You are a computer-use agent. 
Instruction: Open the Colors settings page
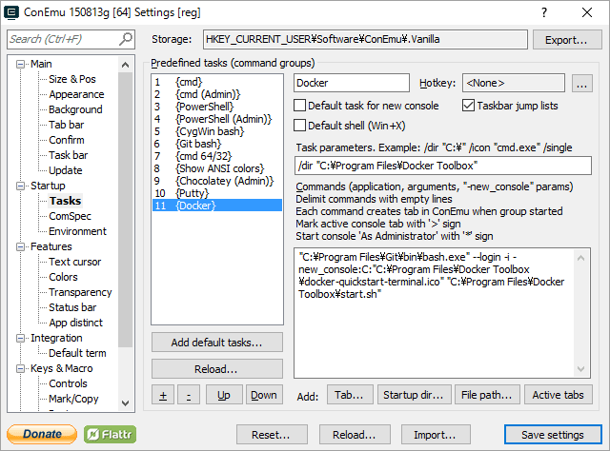(x=63, y=277)
